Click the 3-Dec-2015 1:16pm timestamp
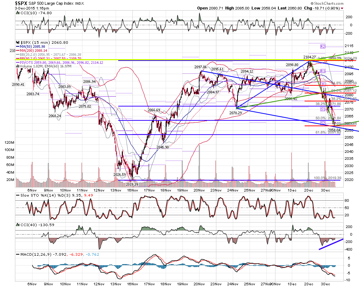Viewport: 359px width, 286px height. click(32, 8)
